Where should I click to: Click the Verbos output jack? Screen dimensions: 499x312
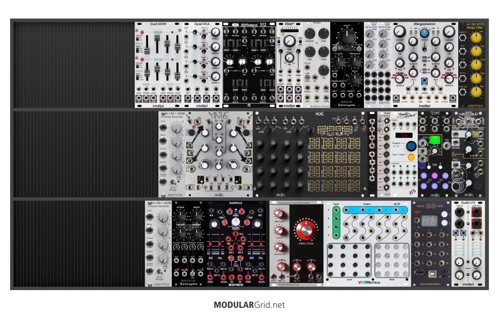pos(319,277)
